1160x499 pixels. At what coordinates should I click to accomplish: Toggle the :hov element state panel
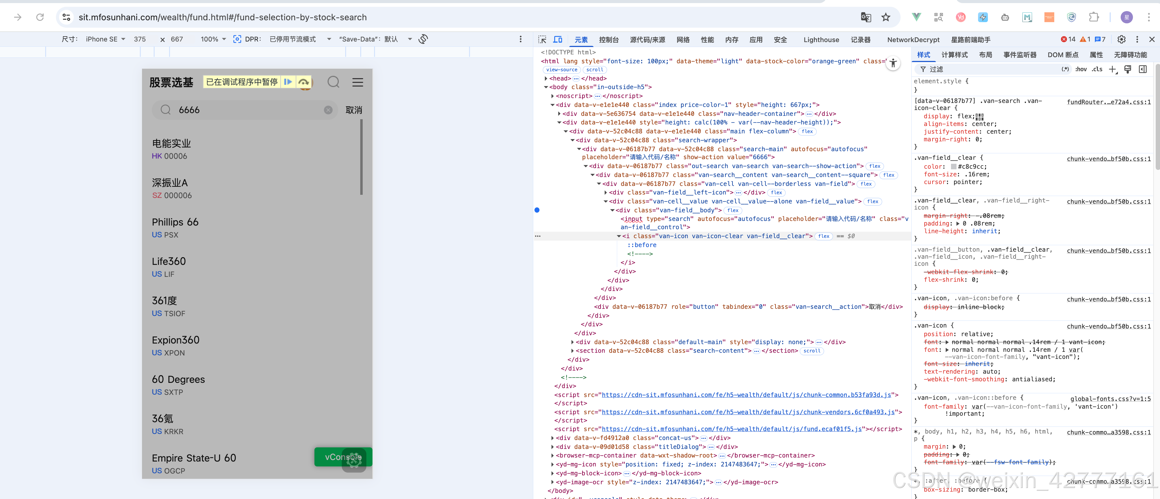[1081, 69]
